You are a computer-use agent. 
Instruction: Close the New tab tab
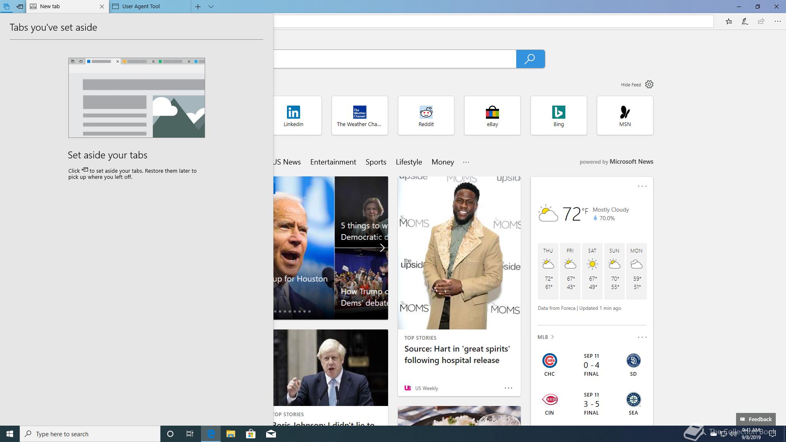pyautogui.click(x=102, y=7)
